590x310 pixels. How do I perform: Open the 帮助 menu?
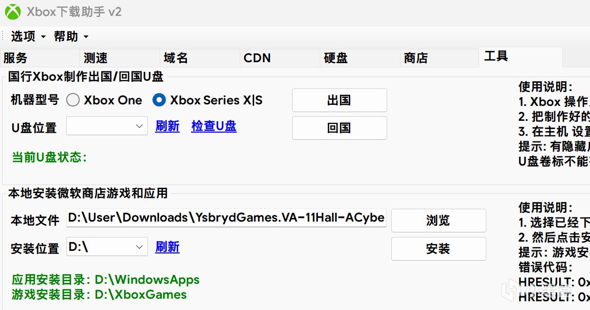pos(71,37)
